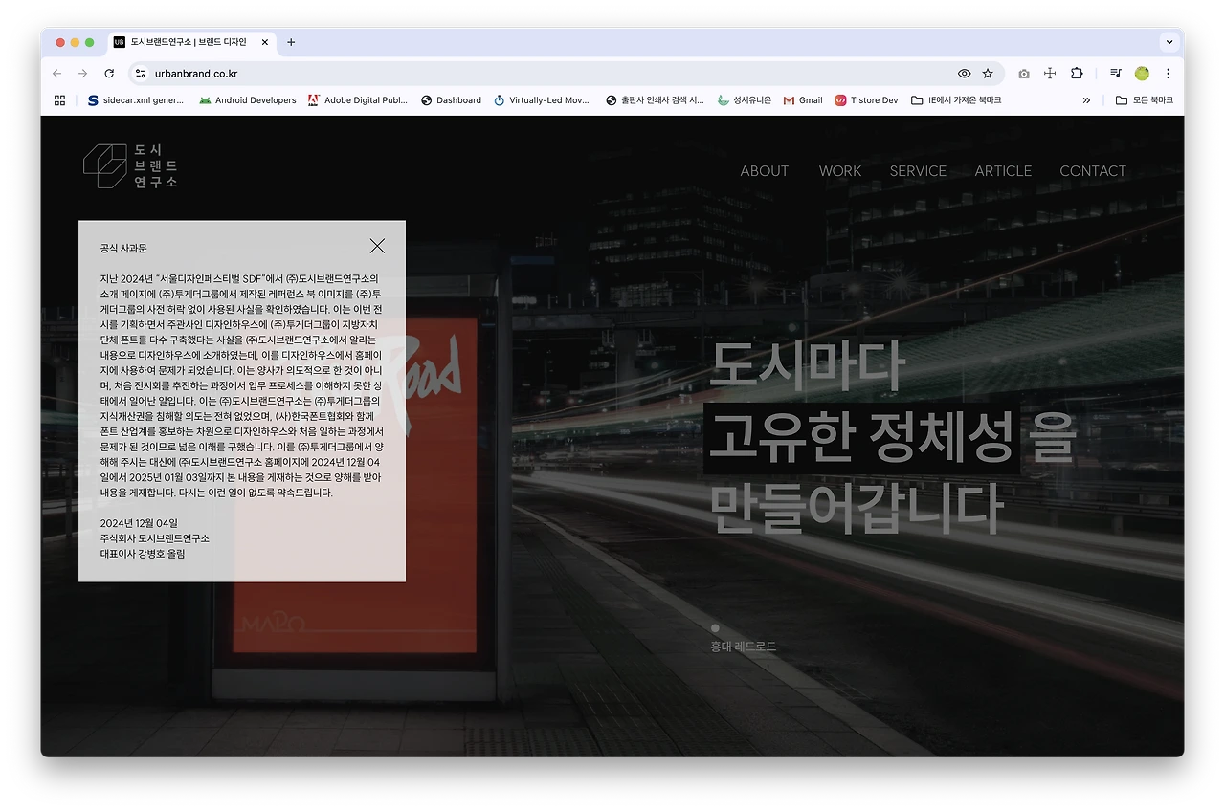Expand the tab search dropdown
This screenshot has width=1225, height=811.
1169,42
